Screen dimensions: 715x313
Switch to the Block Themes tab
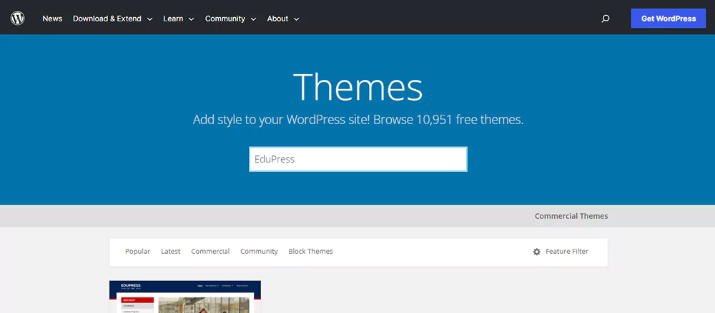[310, 251]
